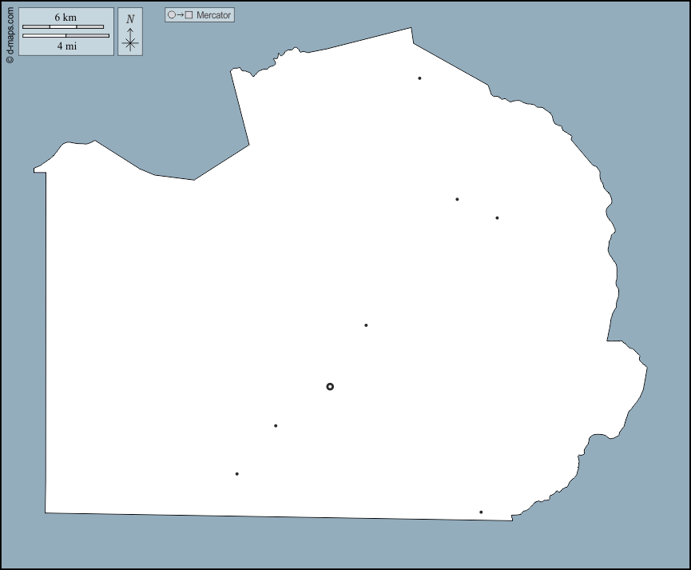Click the arrow between circle and square

tap(180, 15)
